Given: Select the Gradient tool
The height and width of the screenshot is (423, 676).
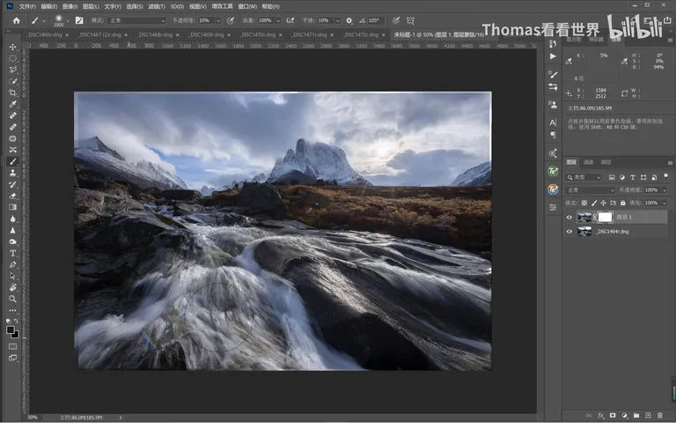Looking at the screenshot, I should (x=12, y=207).
